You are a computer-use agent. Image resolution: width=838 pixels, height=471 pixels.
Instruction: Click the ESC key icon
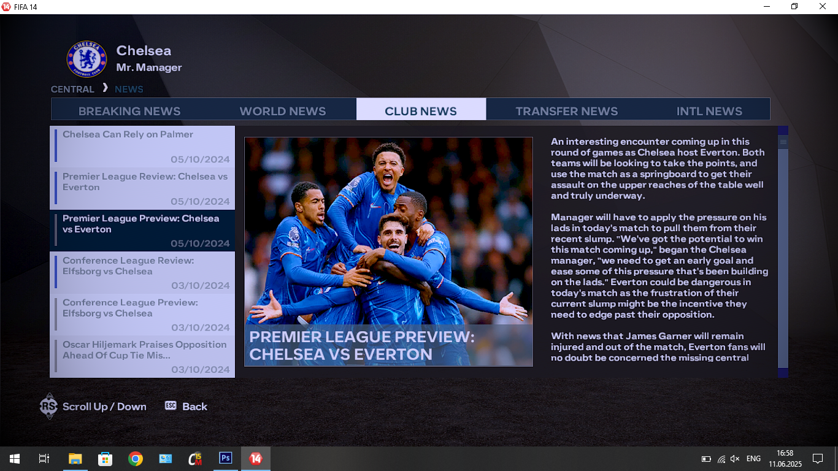point(171,405)
